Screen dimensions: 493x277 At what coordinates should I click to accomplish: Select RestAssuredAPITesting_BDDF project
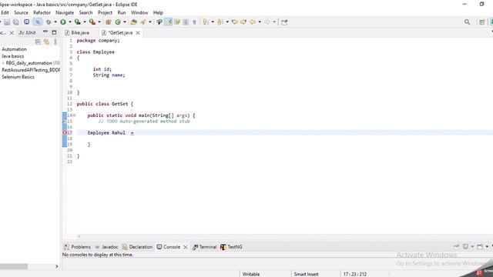click(x=31, y=70)
